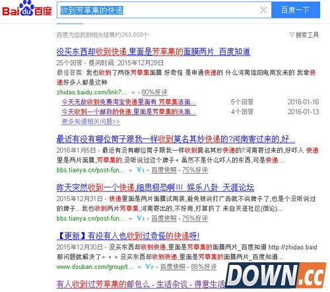
Task: Open result 昨天突然收到一个快递 细思极恐
Action: click(x=155, y=188)
